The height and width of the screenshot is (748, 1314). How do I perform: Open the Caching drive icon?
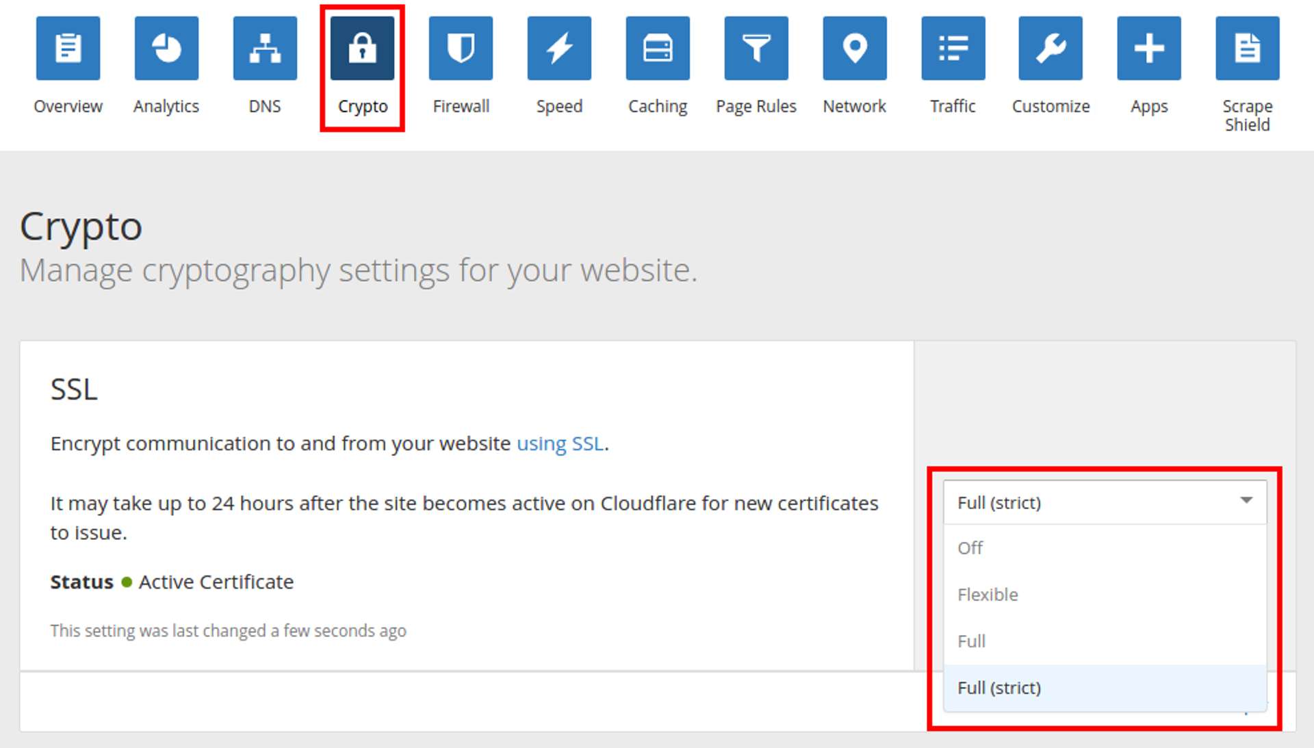coord(658,49)
